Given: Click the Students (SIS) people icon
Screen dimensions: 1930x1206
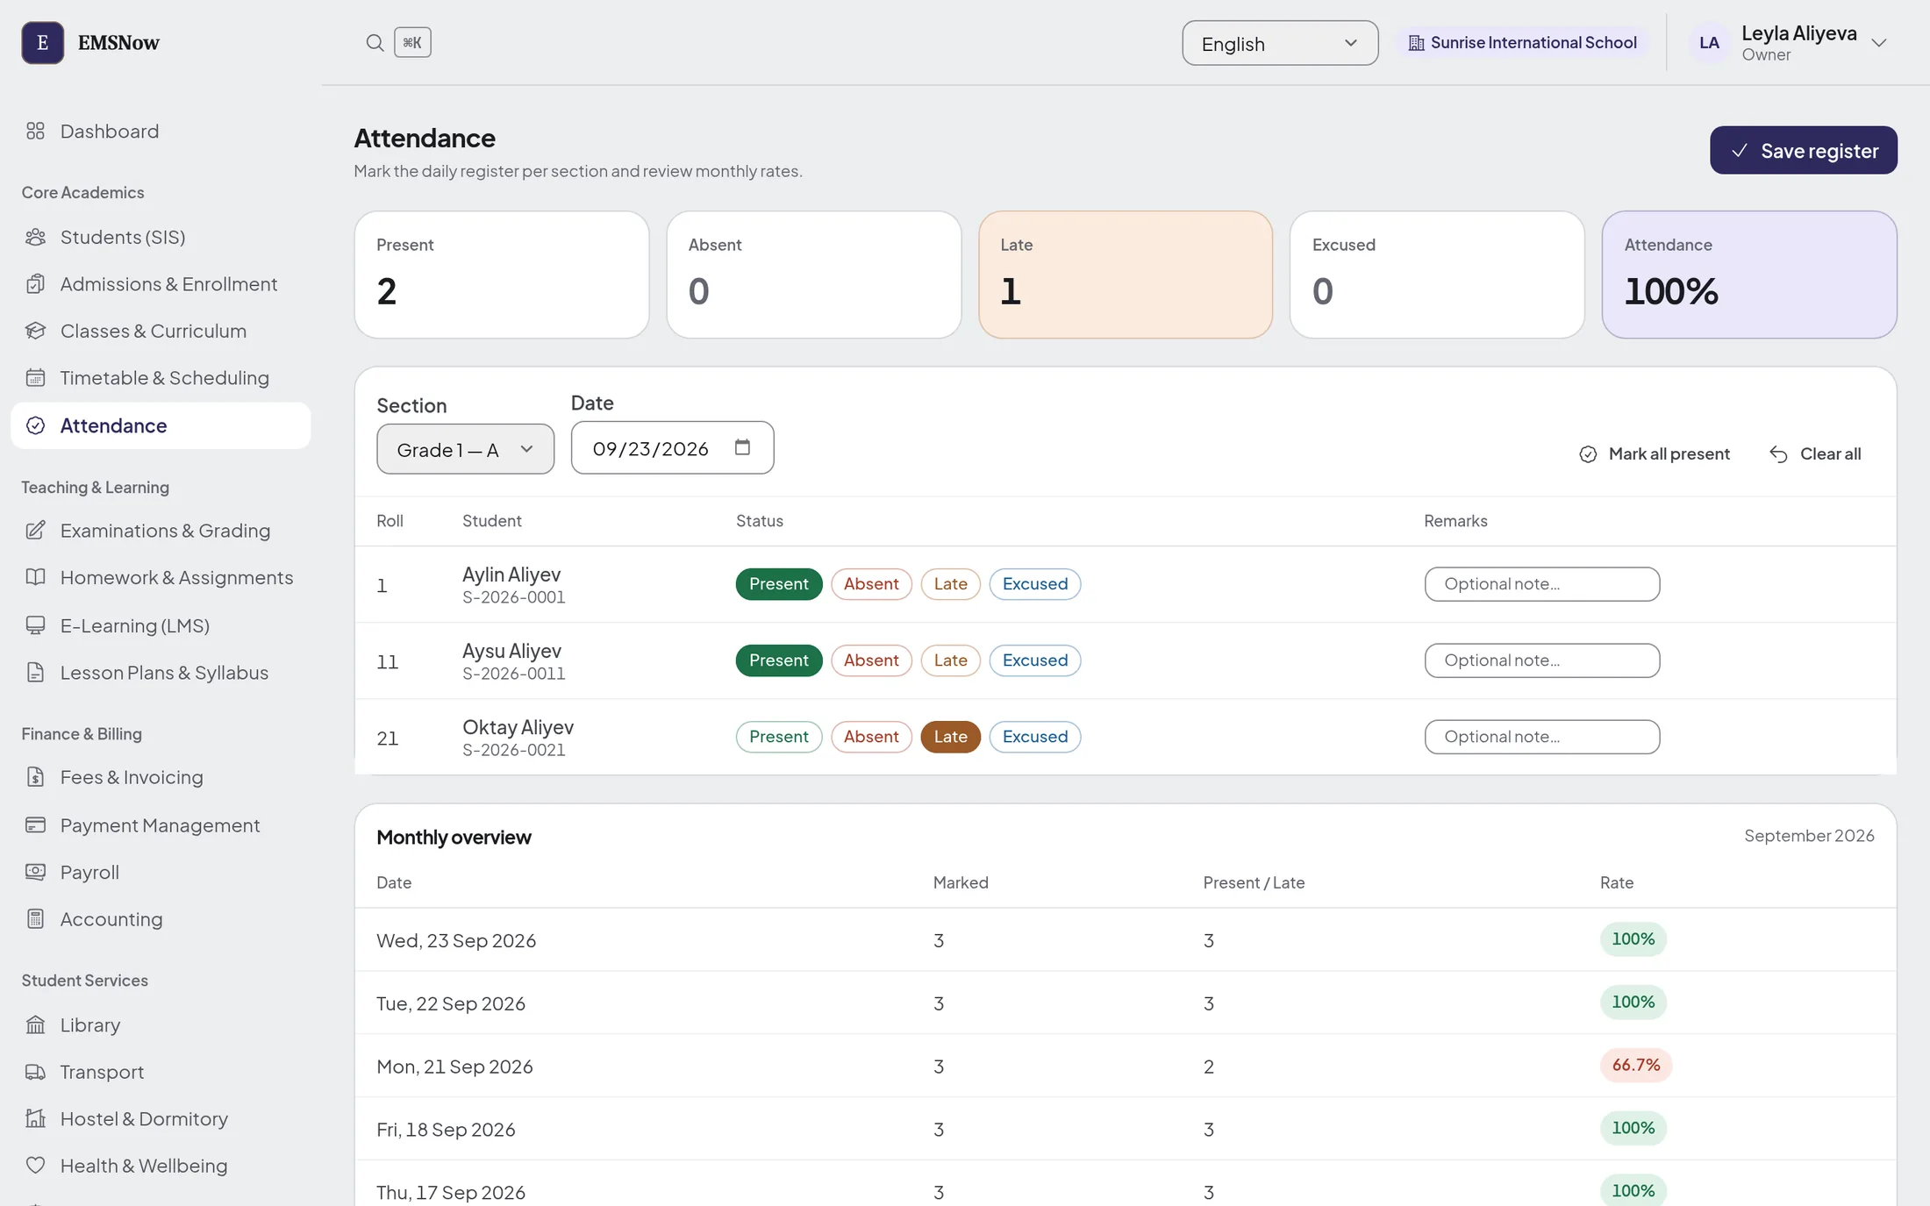Looking at the screenshot, I should tap(35, 237).
